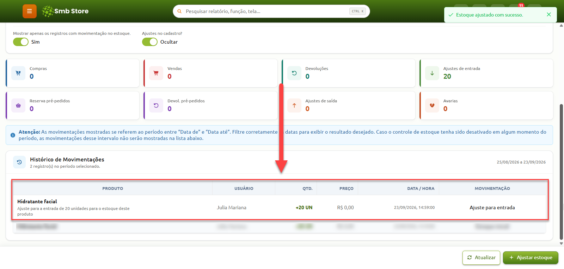The height and width of the screenshot is (269, 564).
Task: Click the MOVIMENTAÇÃO column header
Action: 492,188
